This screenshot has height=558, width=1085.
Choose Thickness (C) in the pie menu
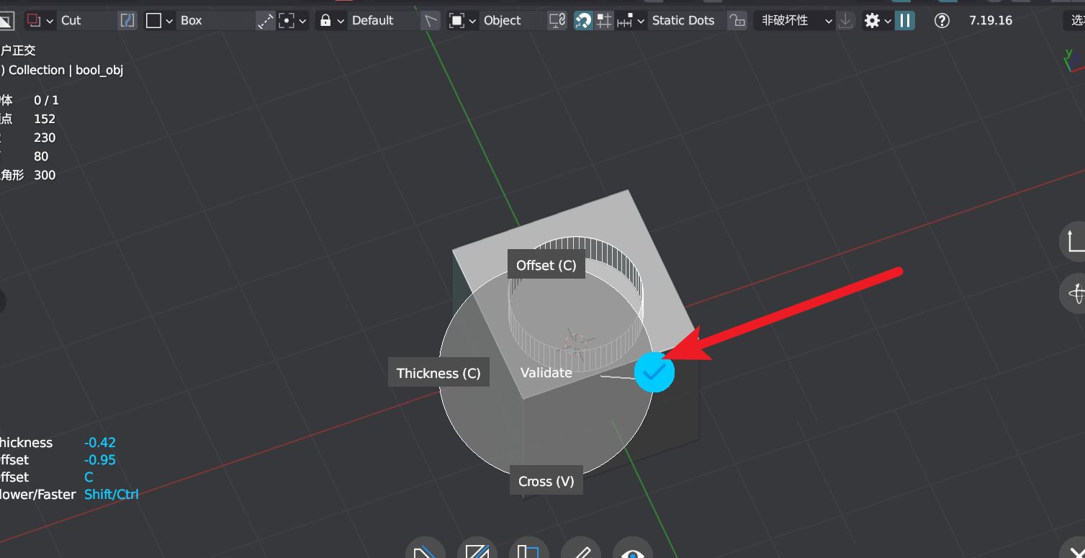click(x=438, y=373)
